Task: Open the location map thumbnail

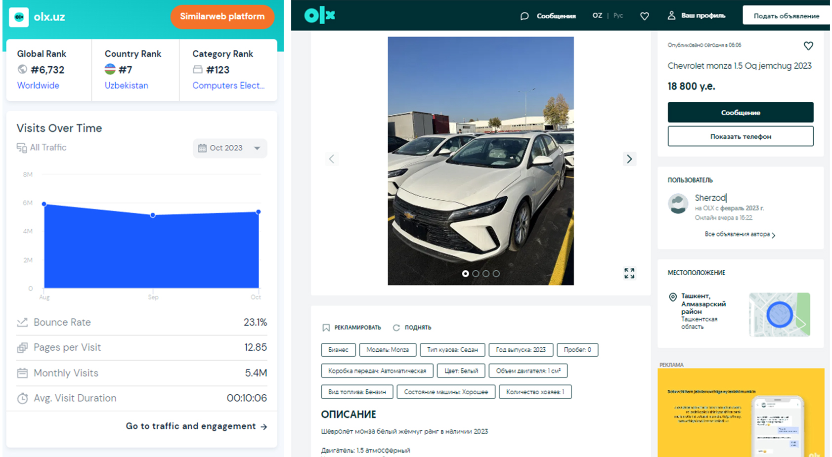Action: pyautogui.click(x=779, y=315)
